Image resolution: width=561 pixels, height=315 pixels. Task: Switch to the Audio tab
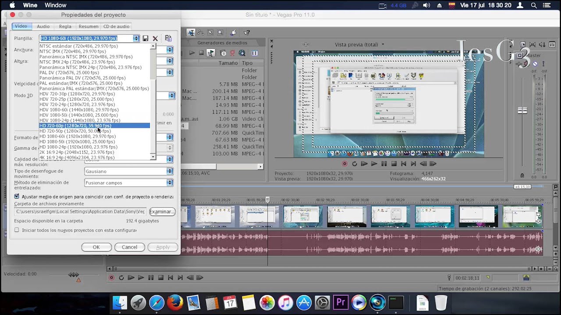click(x=43, y=26)
